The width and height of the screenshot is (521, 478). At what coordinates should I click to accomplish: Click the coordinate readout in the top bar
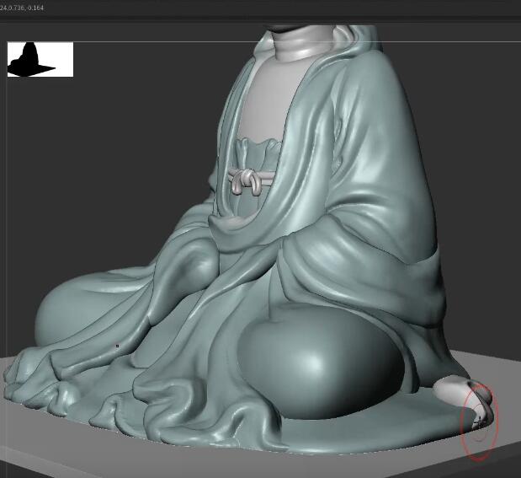[x=23, y=8]
